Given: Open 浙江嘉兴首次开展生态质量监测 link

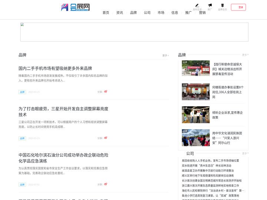Looking at the screenshot, I should point(210,186).
